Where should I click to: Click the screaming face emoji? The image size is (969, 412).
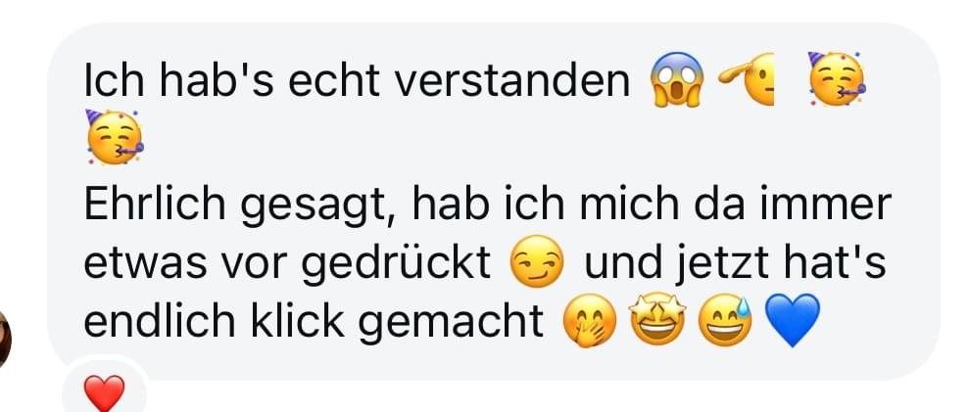click(677, 79)
